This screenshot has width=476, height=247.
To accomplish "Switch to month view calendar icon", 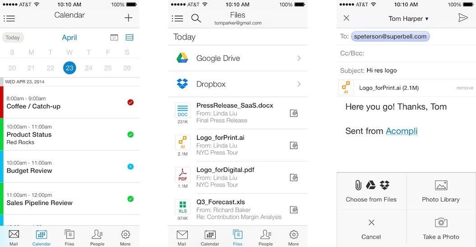I will coord(114,37).
